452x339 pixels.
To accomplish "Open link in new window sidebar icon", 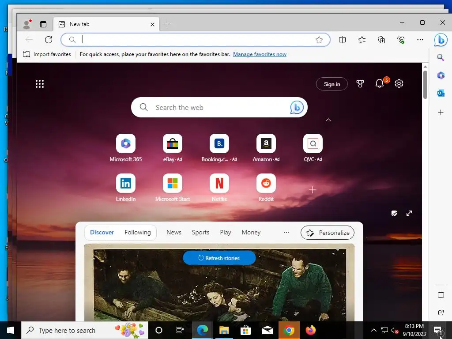I will 441,313.
